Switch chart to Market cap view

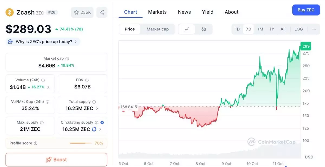[x=157, y=29]
